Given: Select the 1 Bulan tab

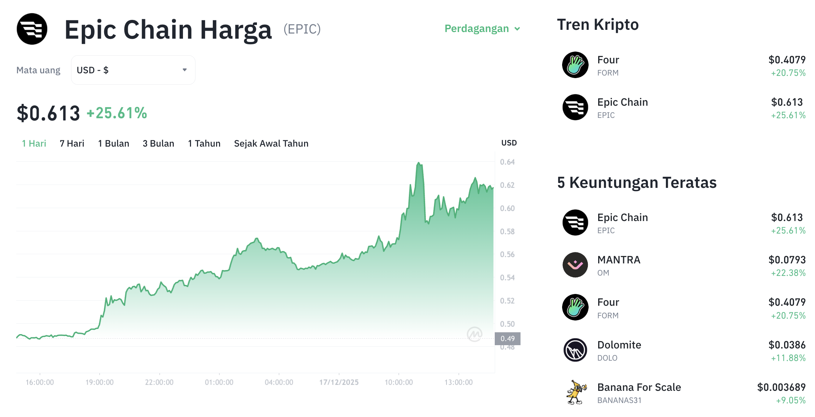Looking at the screenshot, I should [x=113, y=143].
